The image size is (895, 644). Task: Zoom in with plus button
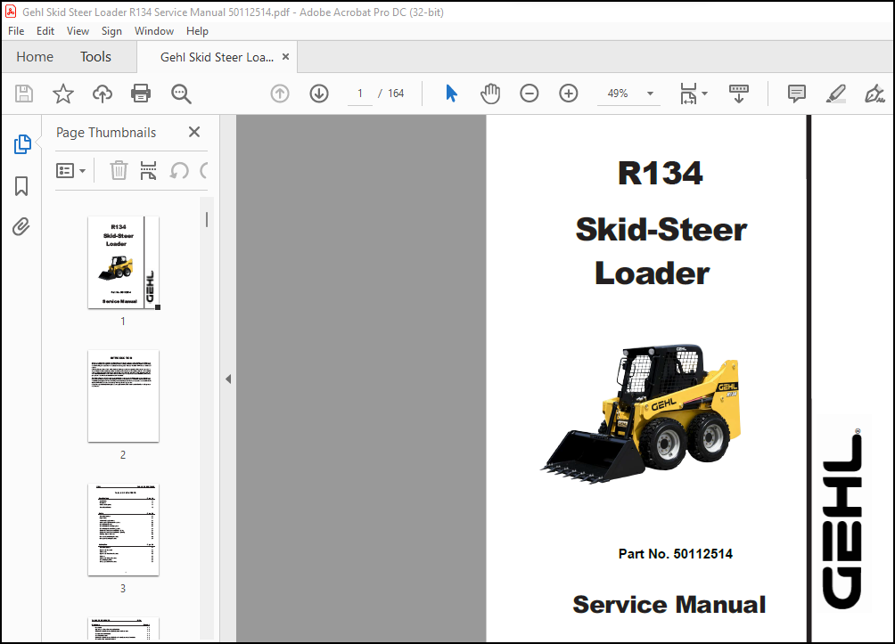[x=569, y=94]
